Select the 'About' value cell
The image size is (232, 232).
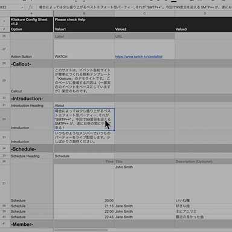coord(84,105)
